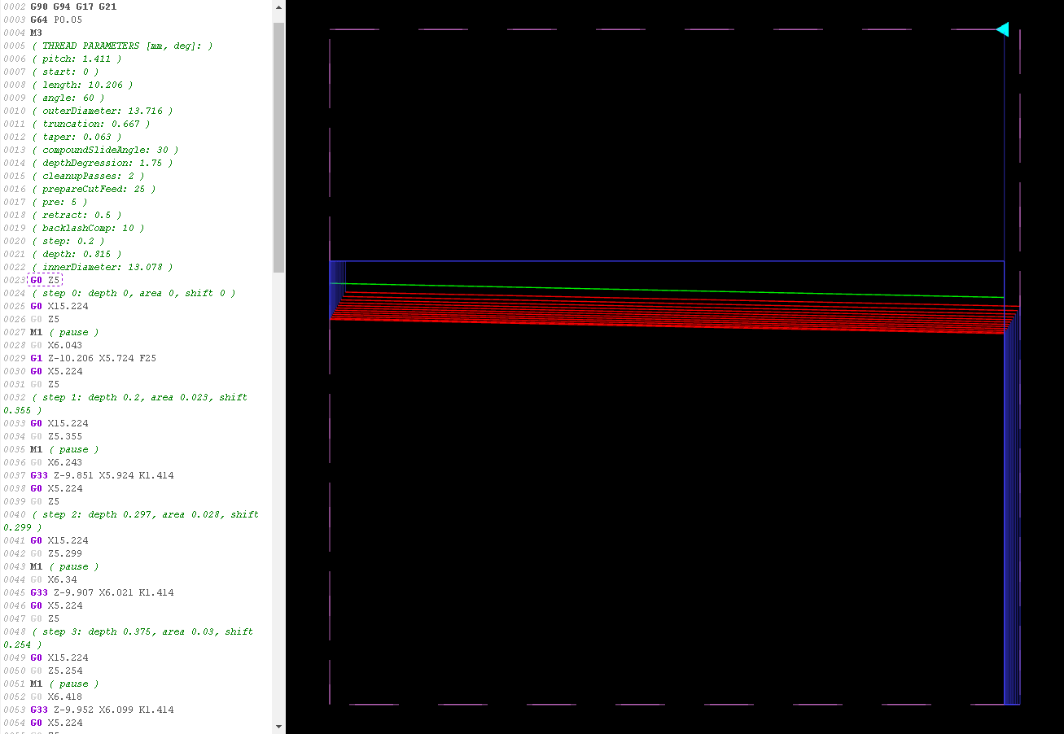Click the step 0 depth comment line
This screenshot has width=1064, height=734.
tap(134, 293)
